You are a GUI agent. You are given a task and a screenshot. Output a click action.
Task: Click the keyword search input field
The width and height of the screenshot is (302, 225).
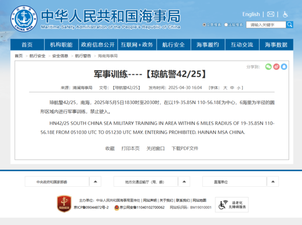[x=266, y=25]
